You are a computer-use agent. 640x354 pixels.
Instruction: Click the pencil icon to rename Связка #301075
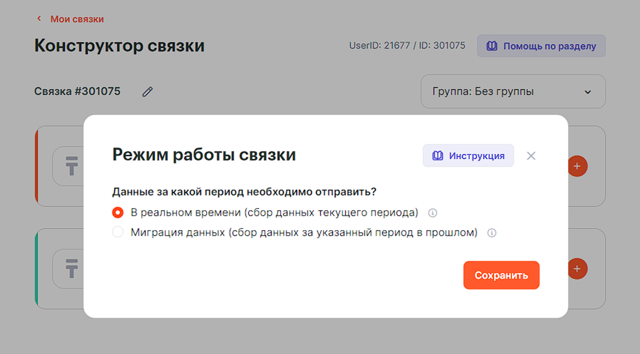tap(147, 92)
